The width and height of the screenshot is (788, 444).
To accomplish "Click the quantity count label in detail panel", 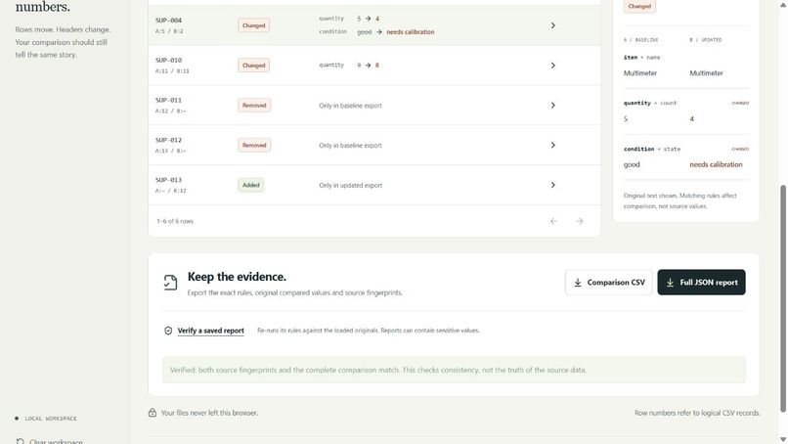I will (650, 103).
